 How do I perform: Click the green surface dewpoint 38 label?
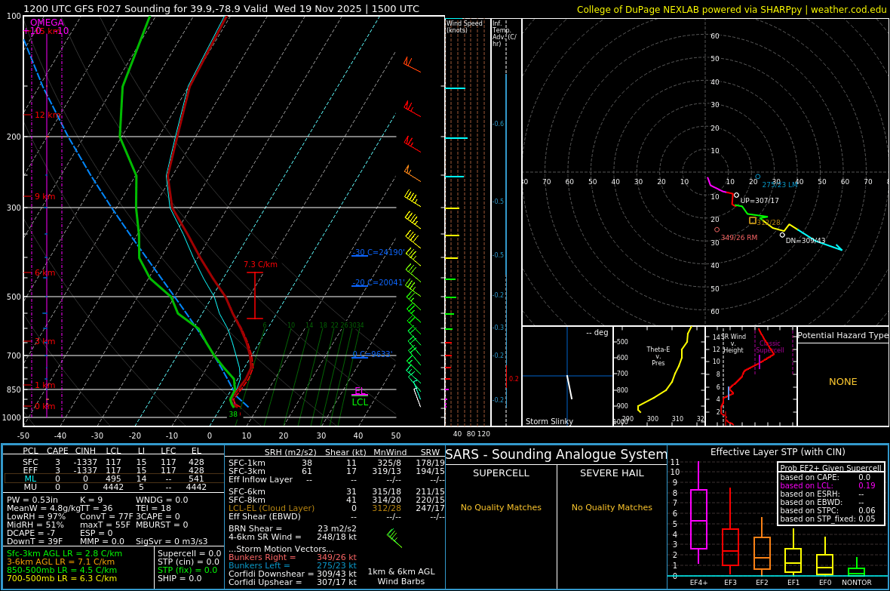(x=233, y=414)
